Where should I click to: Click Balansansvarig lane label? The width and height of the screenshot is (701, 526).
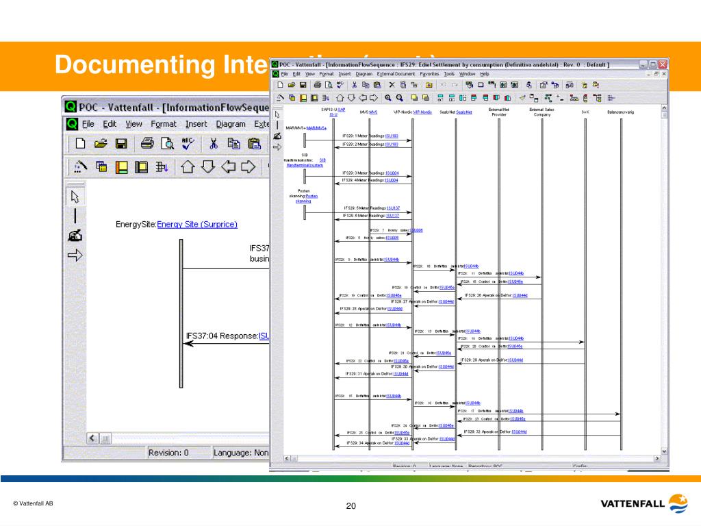[620, 112]
